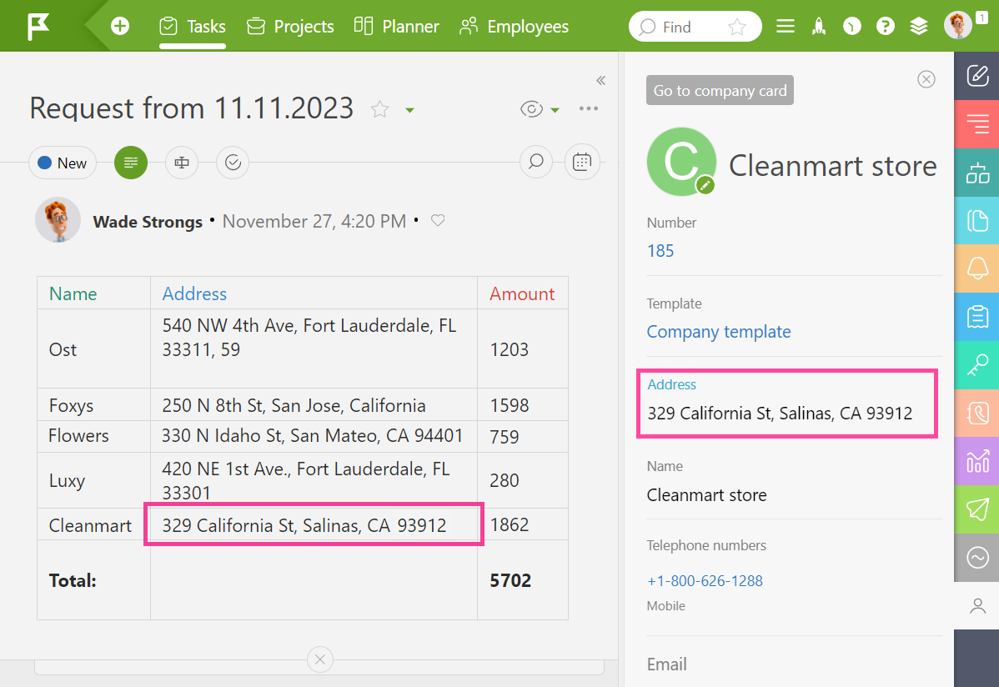Call the +1-800-626-1288 phone link
The image size is (999, 687).
[705, 580]
